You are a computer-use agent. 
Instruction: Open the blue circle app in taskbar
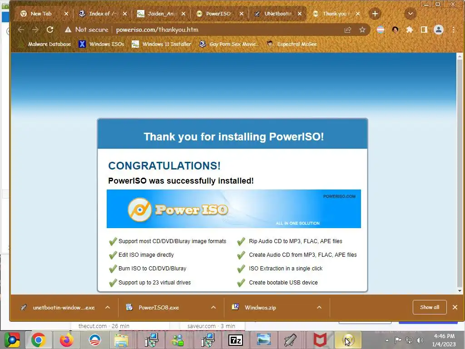pyautogui.click(x=94, y=340)
